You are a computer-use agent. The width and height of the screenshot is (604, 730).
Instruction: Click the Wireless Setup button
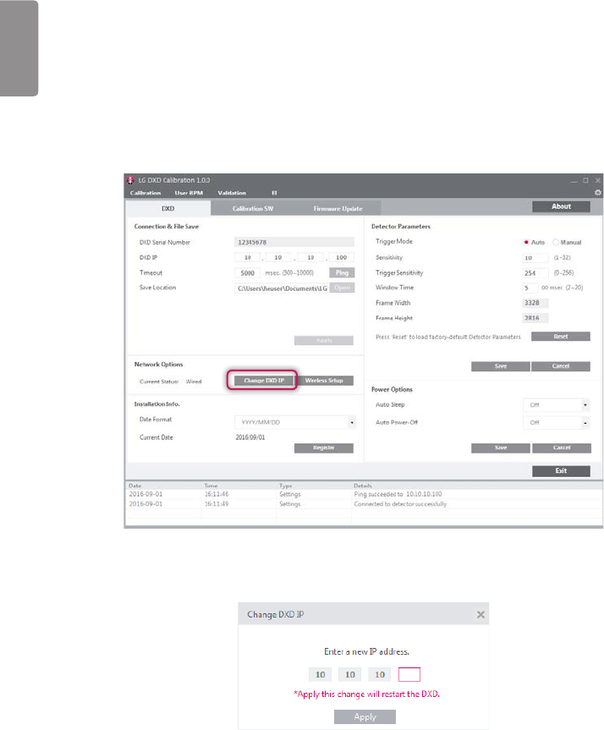point(324,381)
